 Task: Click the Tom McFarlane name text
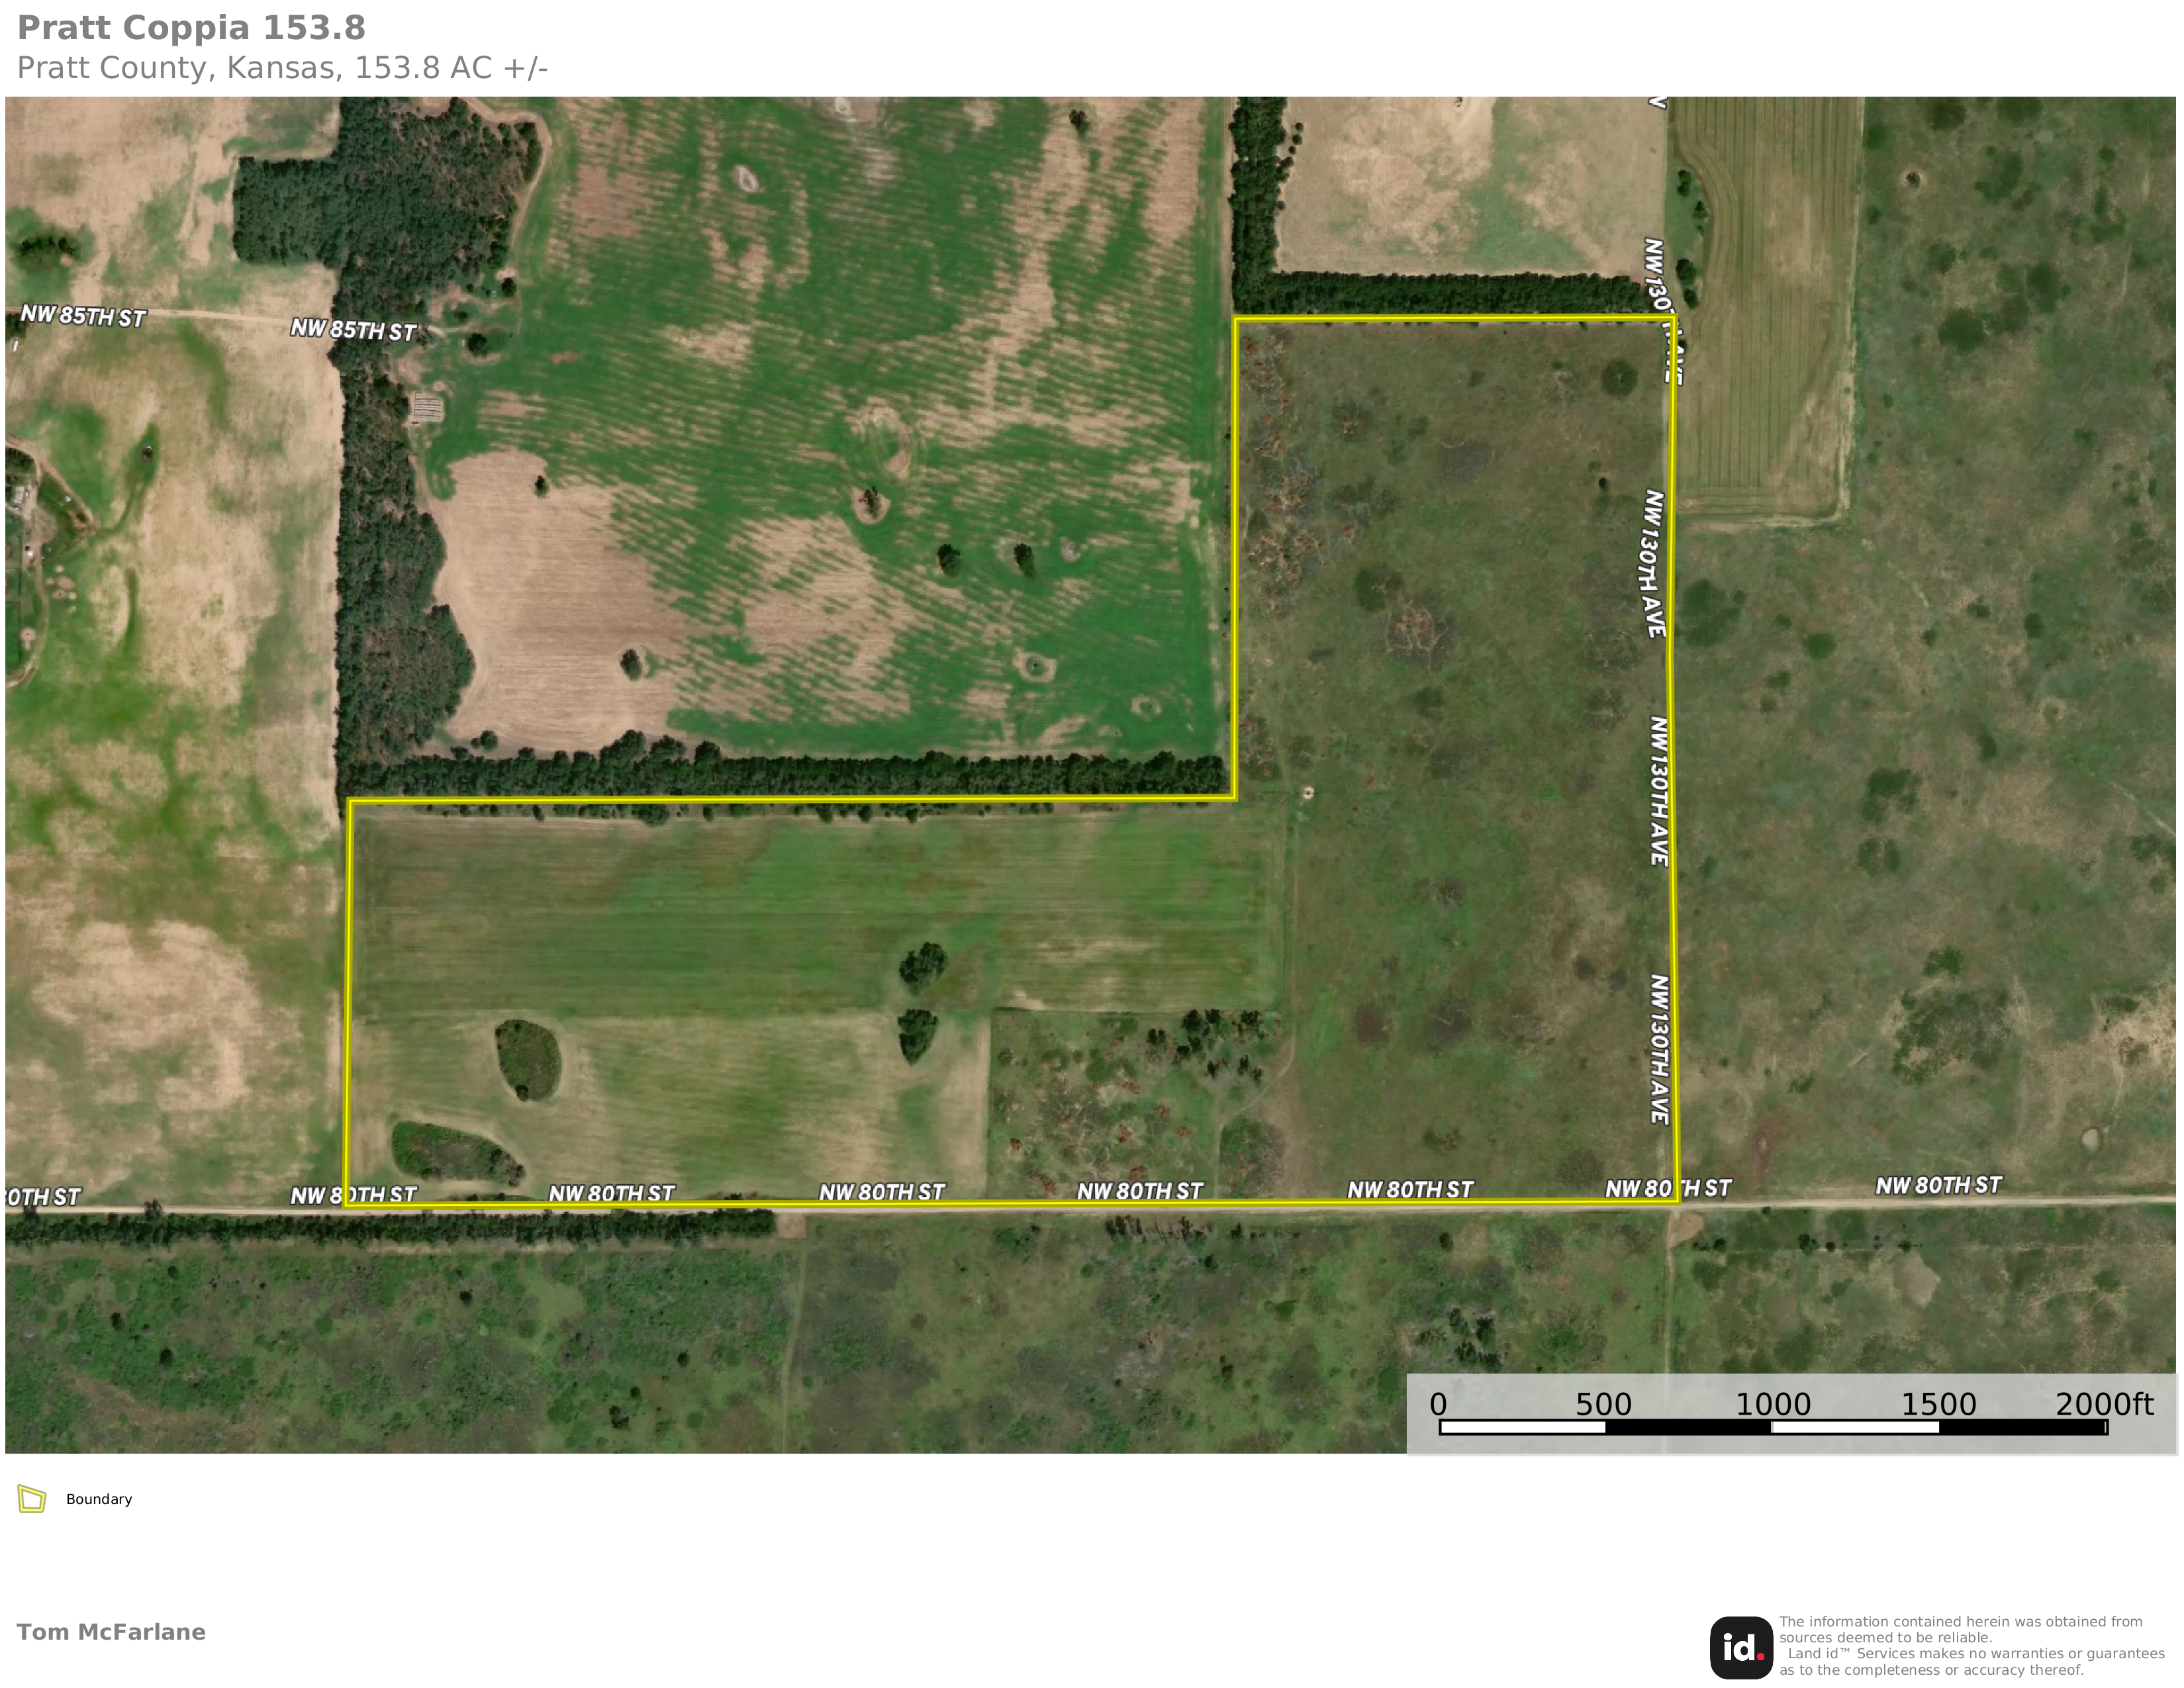click(x=111, y=1632)
